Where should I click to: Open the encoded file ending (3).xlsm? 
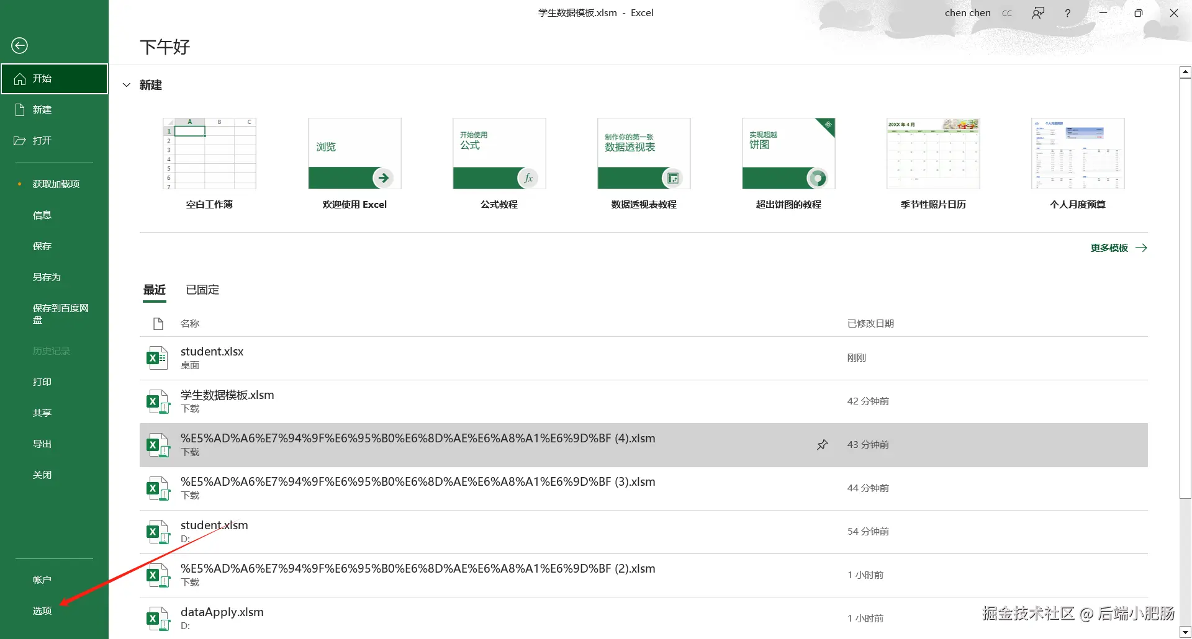tap(644, 489)
